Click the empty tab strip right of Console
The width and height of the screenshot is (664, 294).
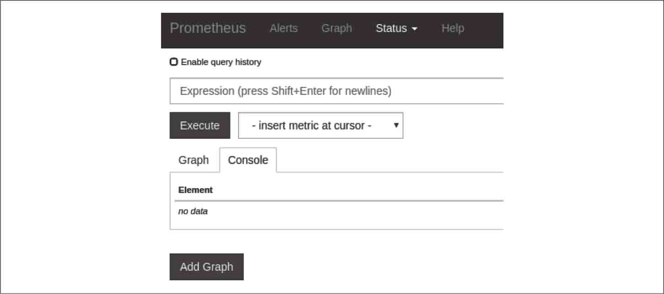[x=389, y=160]
